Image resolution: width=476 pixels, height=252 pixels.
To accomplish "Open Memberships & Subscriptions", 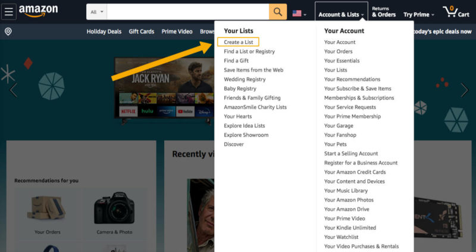I will 359,98.
